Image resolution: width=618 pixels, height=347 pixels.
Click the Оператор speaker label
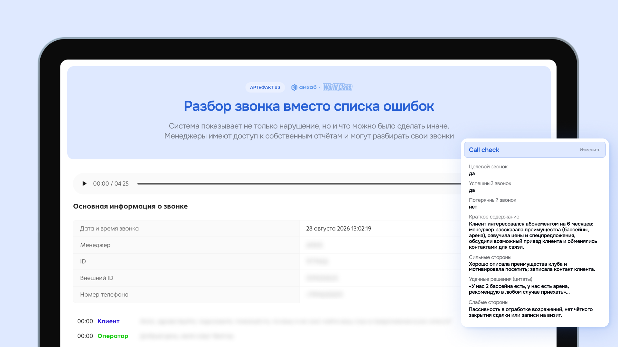(113, 336)
